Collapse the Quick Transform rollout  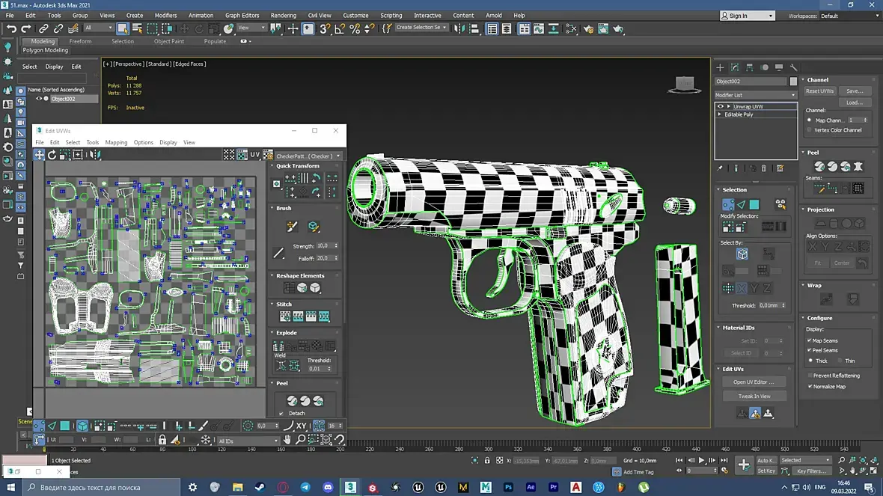point(297,166)
